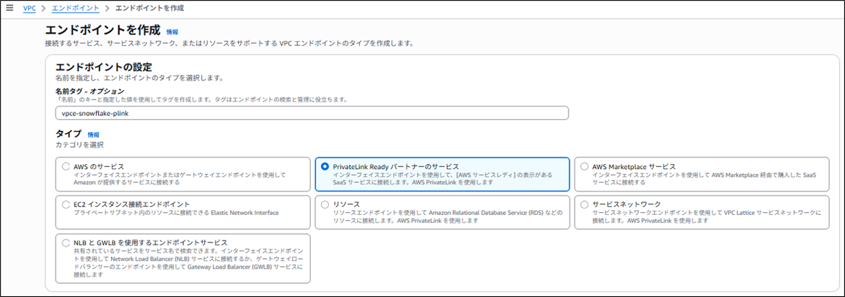Image resolution: width=845 pixels, height=297 pixels.
Task: Open the hamburger navigation menu
Action: tap(9, 8)
